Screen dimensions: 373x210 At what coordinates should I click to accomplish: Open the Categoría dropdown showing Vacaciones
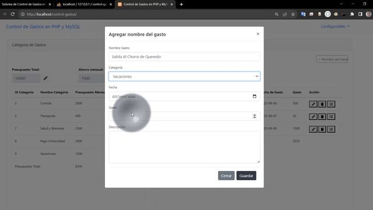[x=184, y=76]
